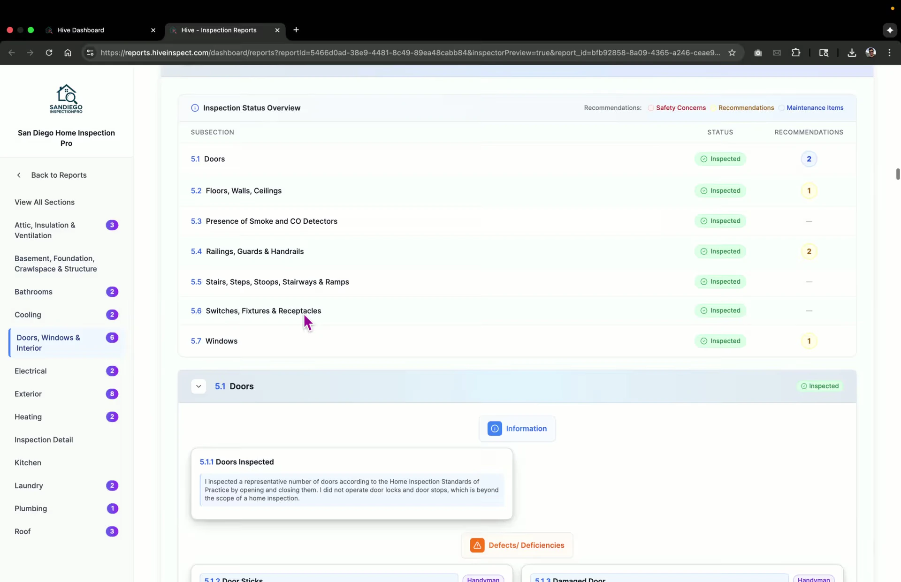Jump to 5.4 Railings, Guards & Handrails
Image resolution: width=901 pixels, height=582 pixels.
pos(517,251)
